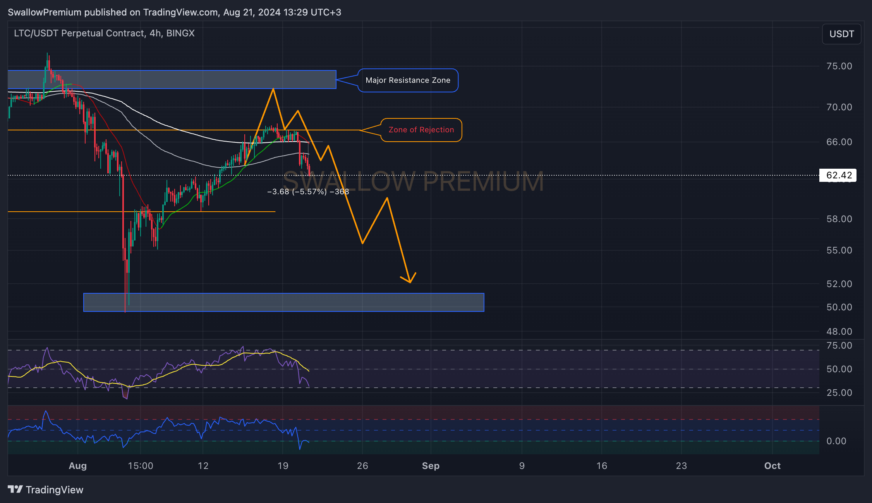Click the 62.42 current price tag

pyautogui.click(x=838, y=175)
